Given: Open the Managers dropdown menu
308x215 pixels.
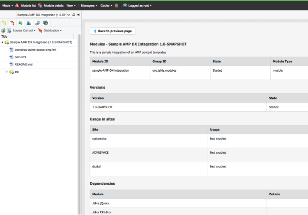Looking at the screenshot, I should coord(89,5).
